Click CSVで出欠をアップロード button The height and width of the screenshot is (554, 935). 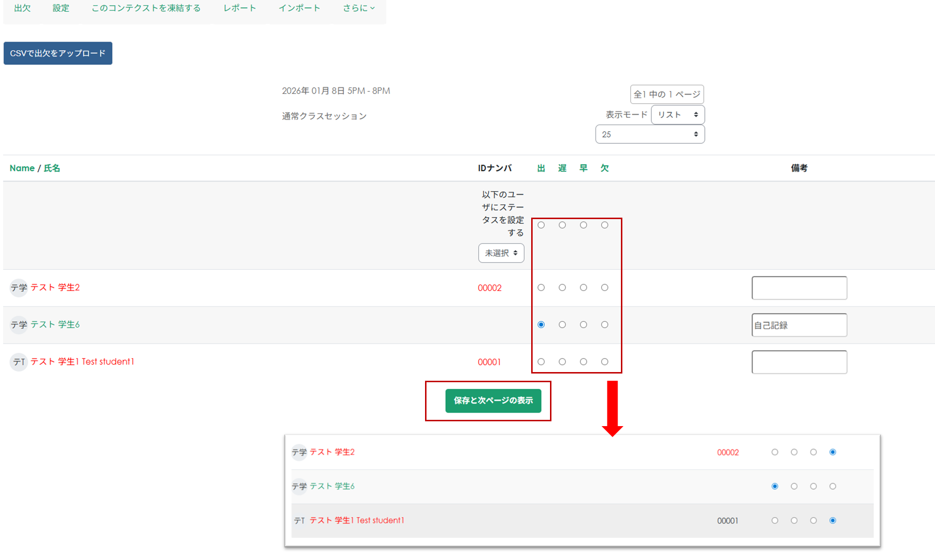point(58,53)
